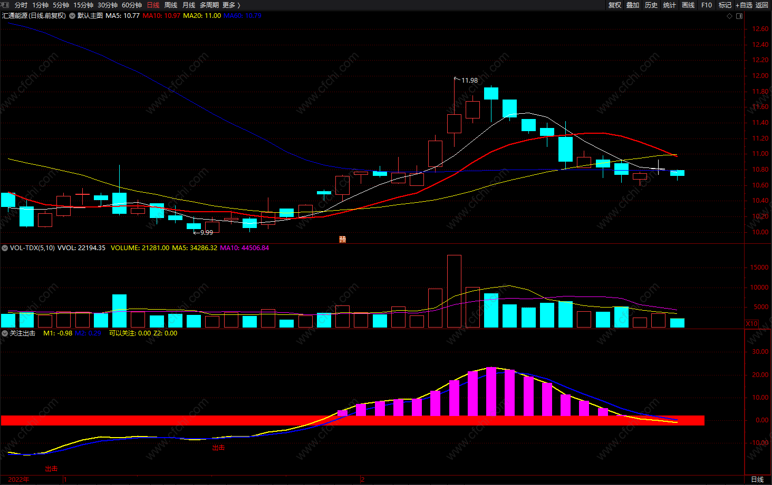Open the 多周期 multi-period view
Screen dimensions: 772x485
click(x=209, y=5)
